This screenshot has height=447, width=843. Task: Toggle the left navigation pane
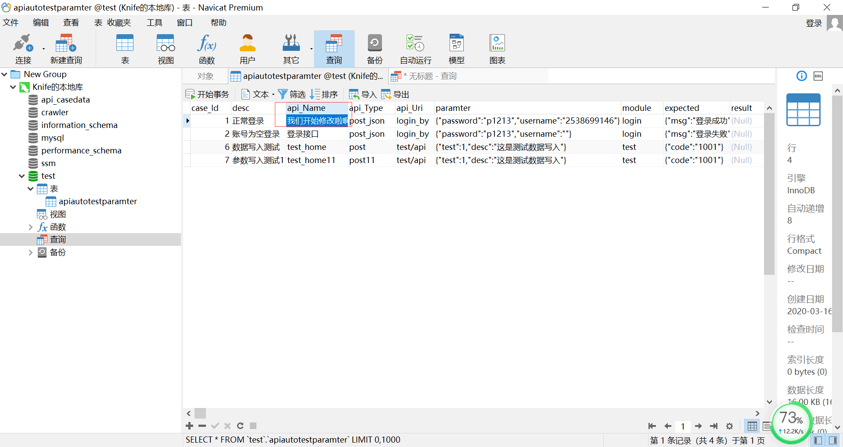point(818,440)
